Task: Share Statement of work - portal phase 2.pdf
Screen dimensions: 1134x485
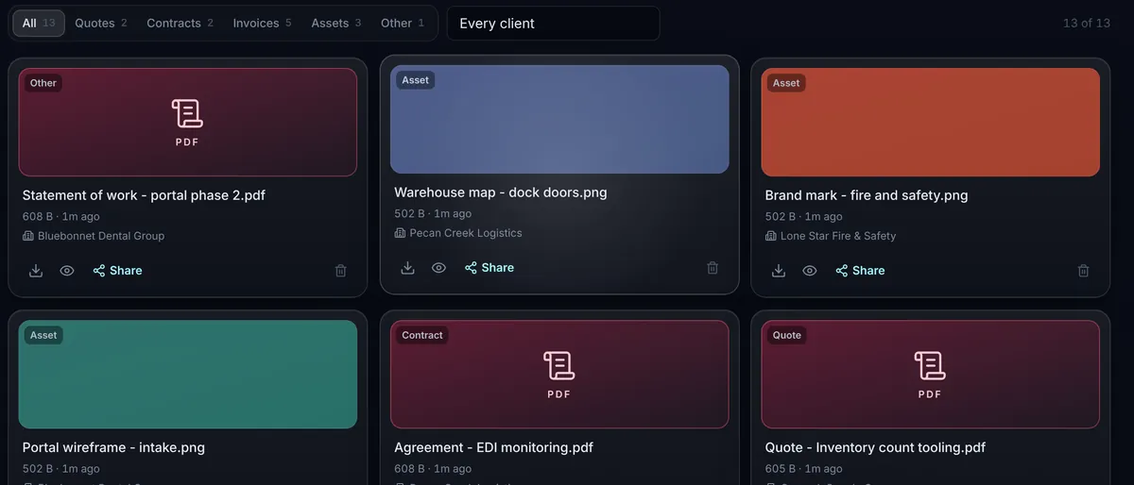Action: pyautogui.click(x=117, y=271)
